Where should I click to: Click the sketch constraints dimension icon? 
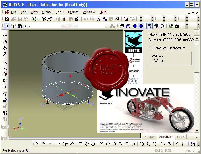(193, 144)
